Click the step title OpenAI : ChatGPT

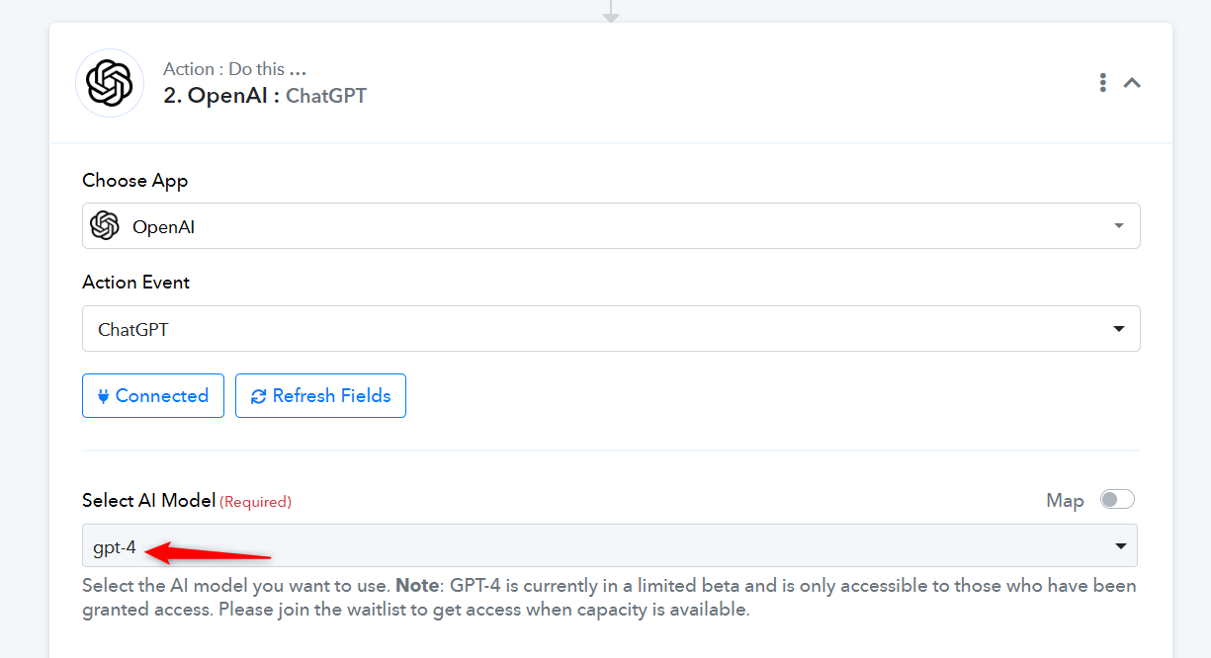264,96
